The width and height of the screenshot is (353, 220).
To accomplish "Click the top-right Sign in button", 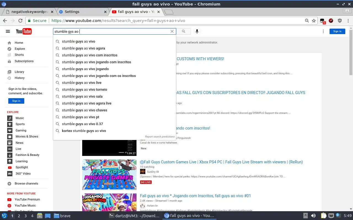I will click(x=337, y=31).
